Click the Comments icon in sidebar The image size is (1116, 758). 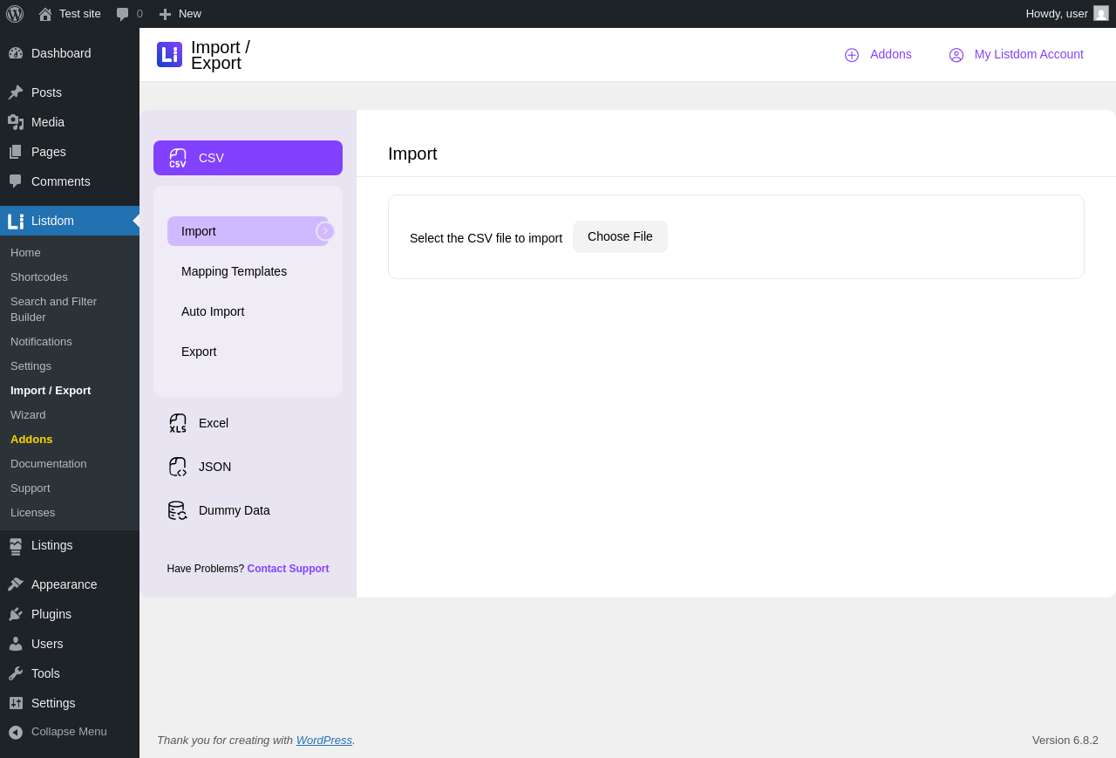16,181
